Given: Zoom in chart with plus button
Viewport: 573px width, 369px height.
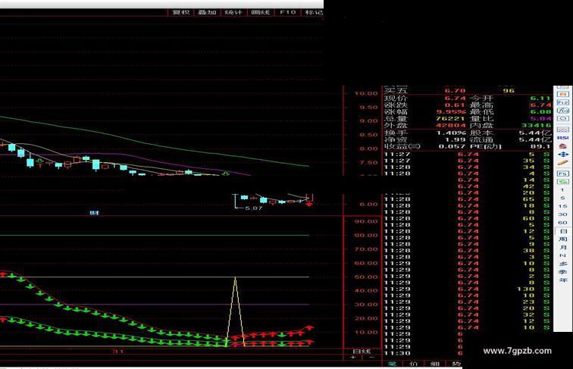Looking at the screenshot, I should click(x=353, y=358).
